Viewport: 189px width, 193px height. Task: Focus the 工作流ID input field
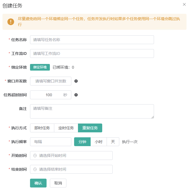[x=92, y=53]
